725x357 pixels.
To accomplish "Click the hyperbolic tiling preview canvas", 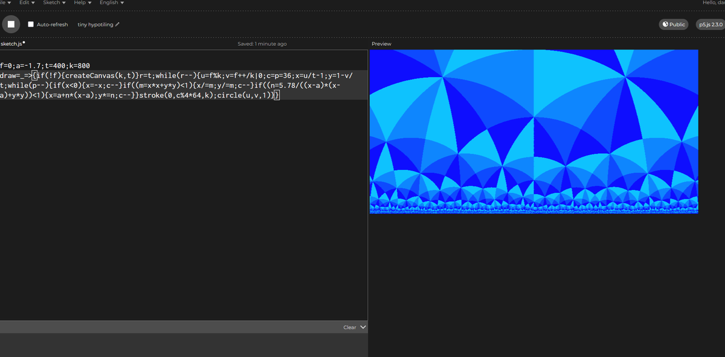I will (533, 131).
